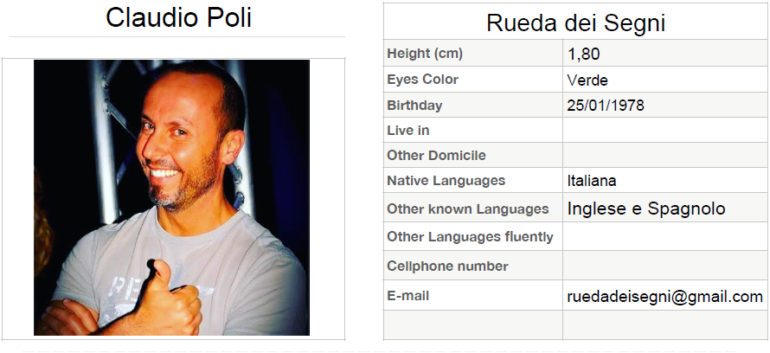Click the E-mail label
This screenshot has width=770, height=353.
[408, 296]
